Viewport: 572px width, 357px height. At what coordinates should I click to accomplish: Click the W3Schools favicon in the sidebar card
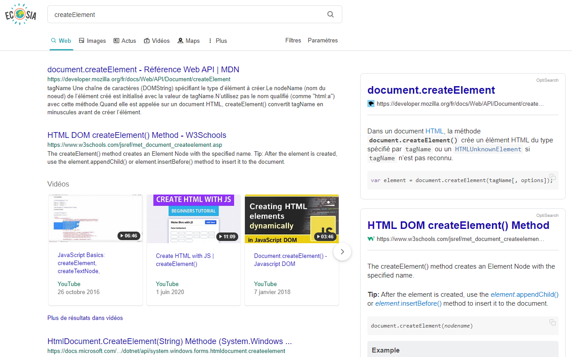370,239
